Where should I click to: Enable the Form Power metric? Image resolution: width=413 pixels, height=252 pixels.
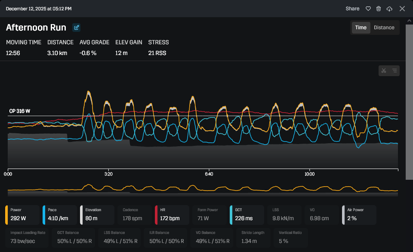point(210,215)
